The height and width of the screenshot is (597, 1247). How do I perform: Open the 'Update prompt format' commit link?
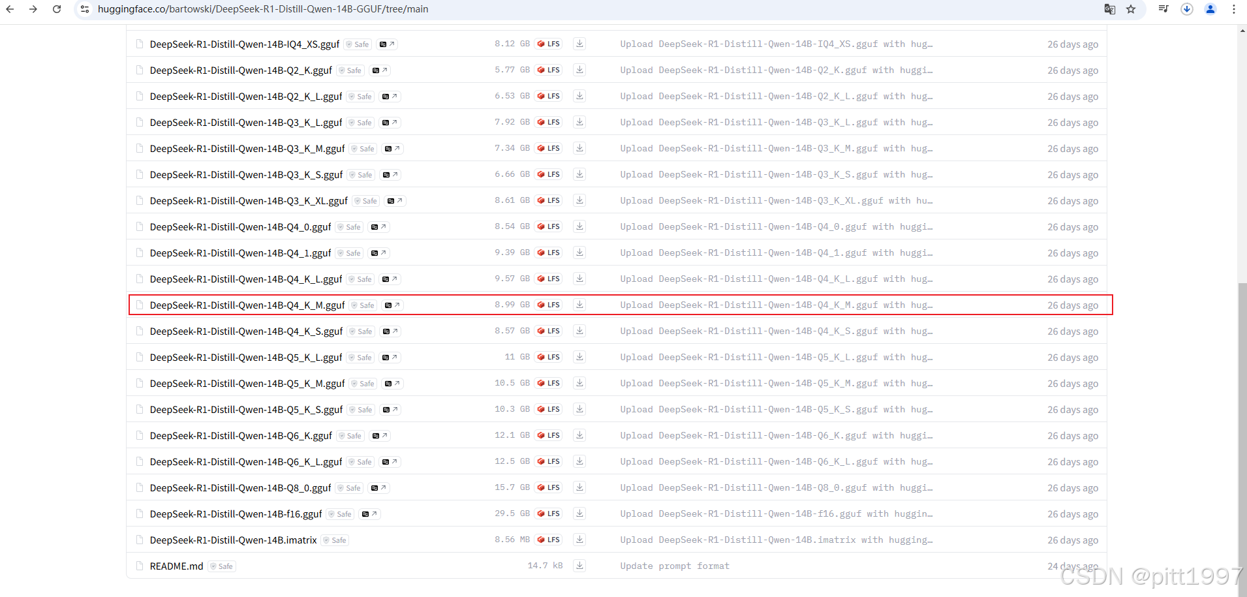[675, 566]
